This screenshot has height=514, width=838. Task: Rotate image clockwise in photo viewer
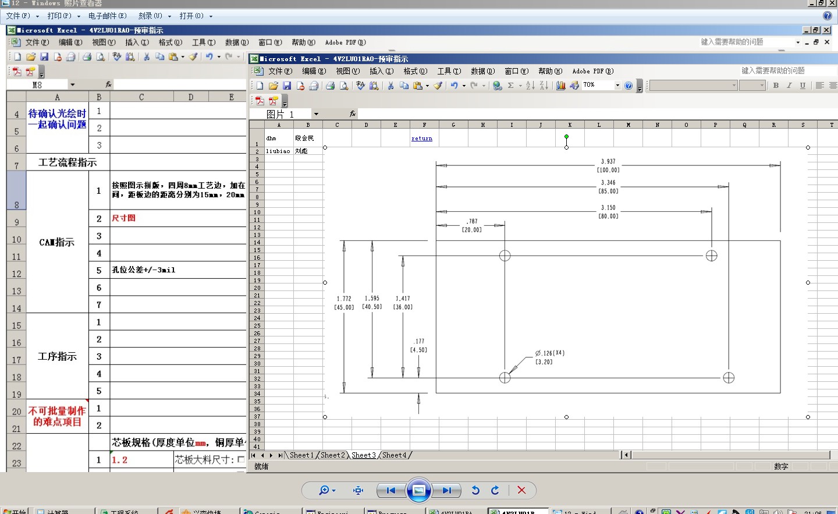495,490
